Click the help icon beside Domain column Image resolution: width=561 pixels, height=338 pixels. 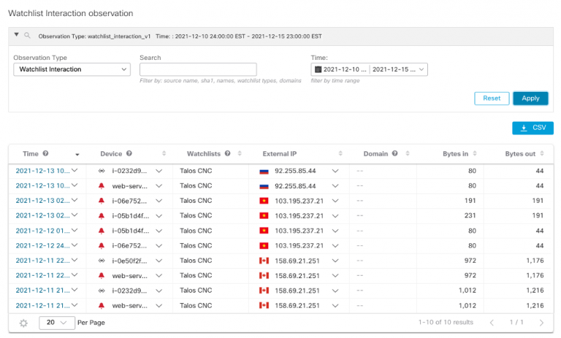(394, 154)
